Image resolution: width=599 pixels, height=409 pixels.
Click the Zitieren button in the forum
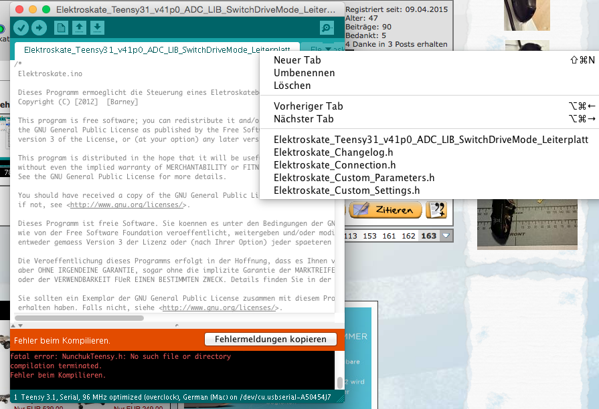tap(385, 210)
